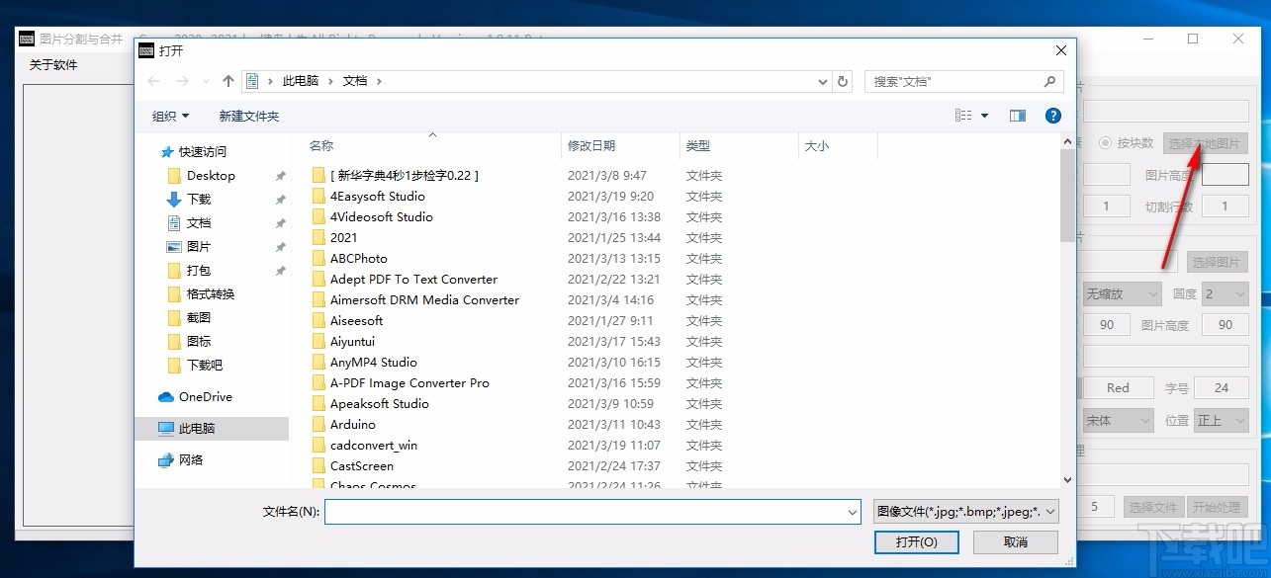The width and height of the screenshot is (1271, 578).
Task: Select 网络 in navigation pane
Action: tap(191, 459)
